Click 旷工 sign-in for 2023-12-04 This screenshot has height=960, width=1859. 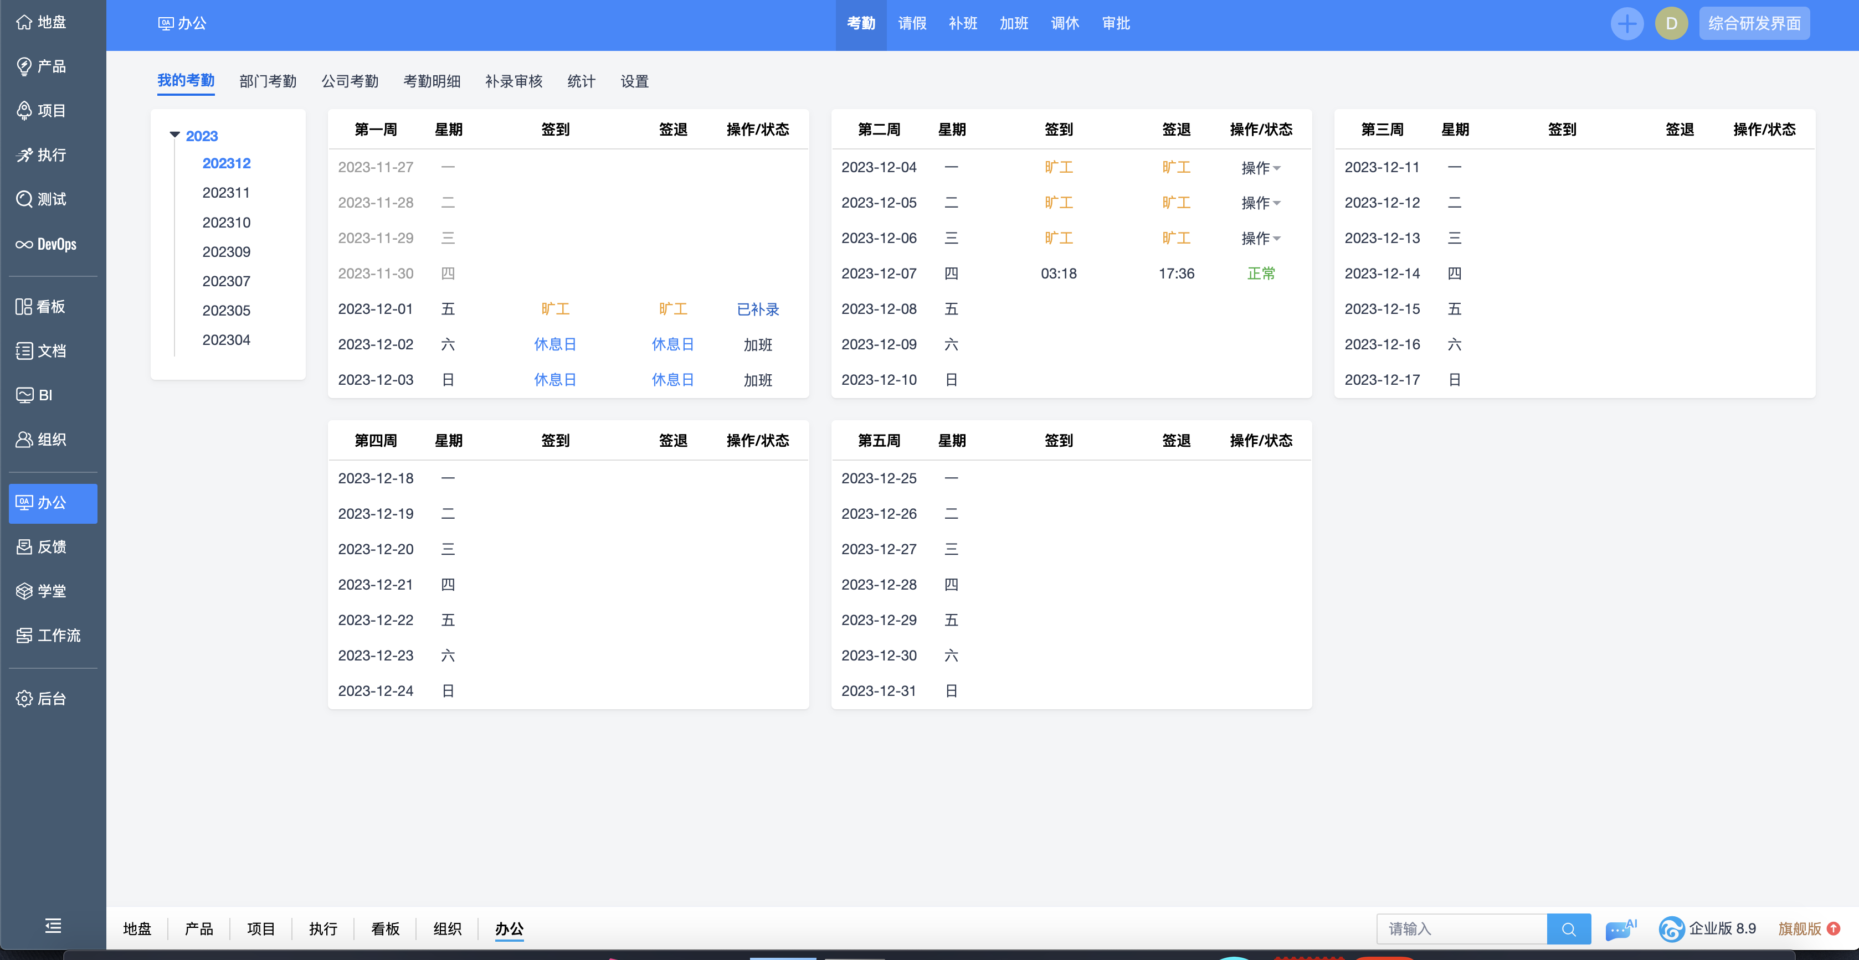click(x=1059, y=167)
